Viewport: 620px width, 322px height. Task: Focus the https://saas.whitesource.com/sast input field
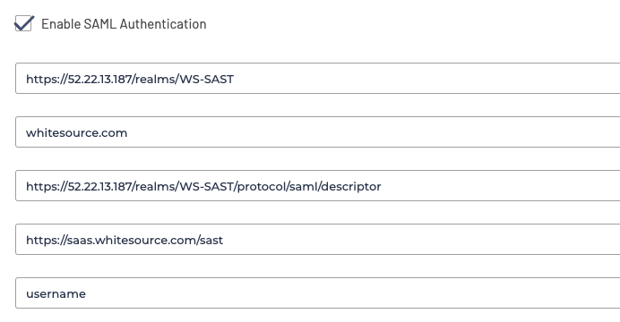317,239
